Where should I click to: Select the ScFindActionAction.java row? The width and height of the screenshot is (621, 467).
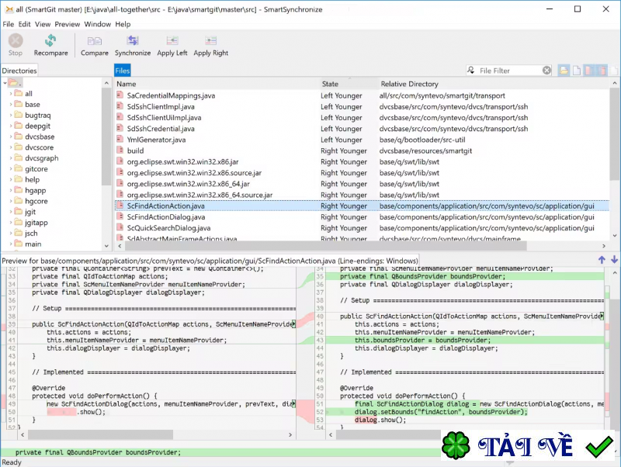pos(362,206)
